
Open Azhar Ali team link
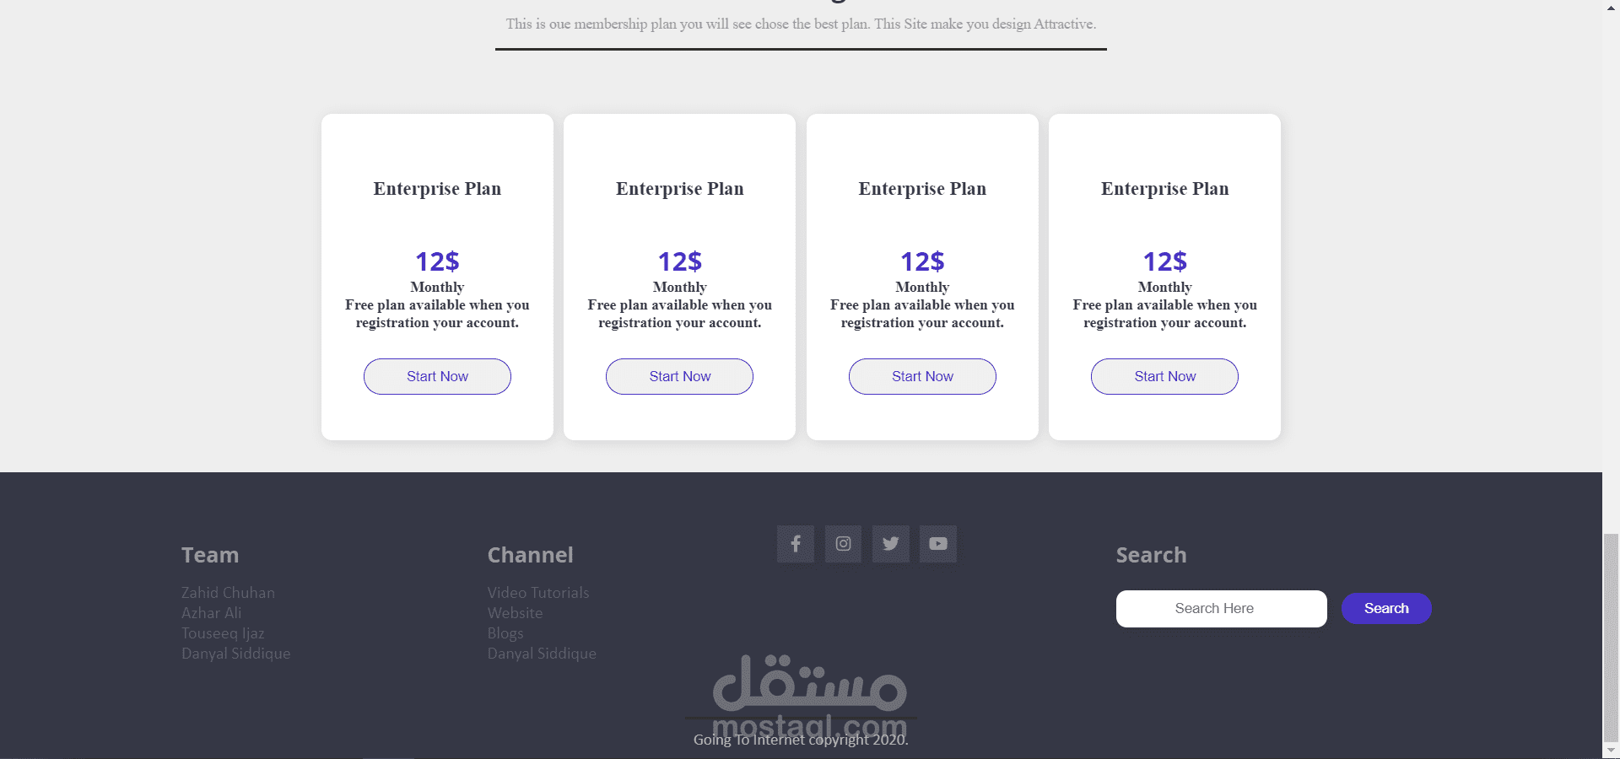[211, 613]
